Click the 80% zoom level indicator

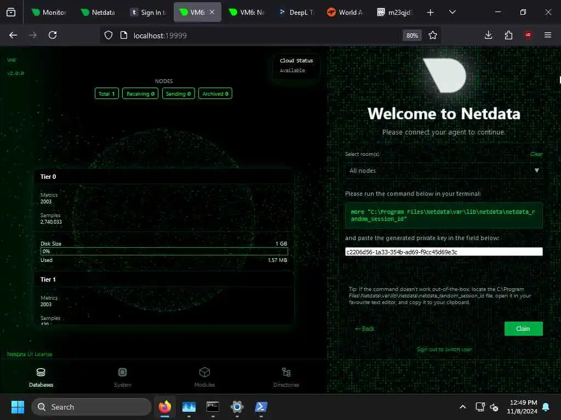coord(412,36)
